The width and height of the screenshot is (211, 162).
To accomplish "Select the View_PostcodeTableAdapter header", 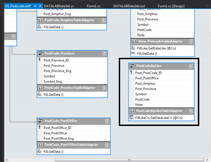I will (163, 42).
